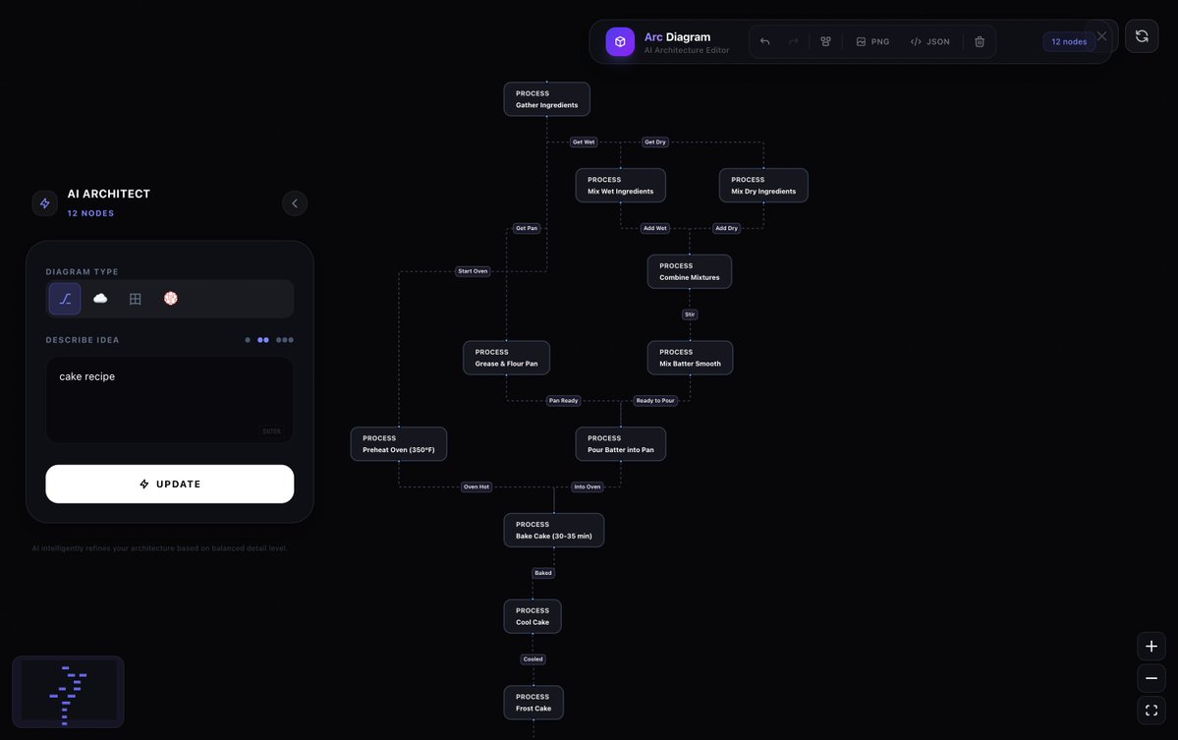The width and height of the screenshot is (1178, 740).
Task: Click the redo arrow in the toolbar
Action: pos(793,41)
